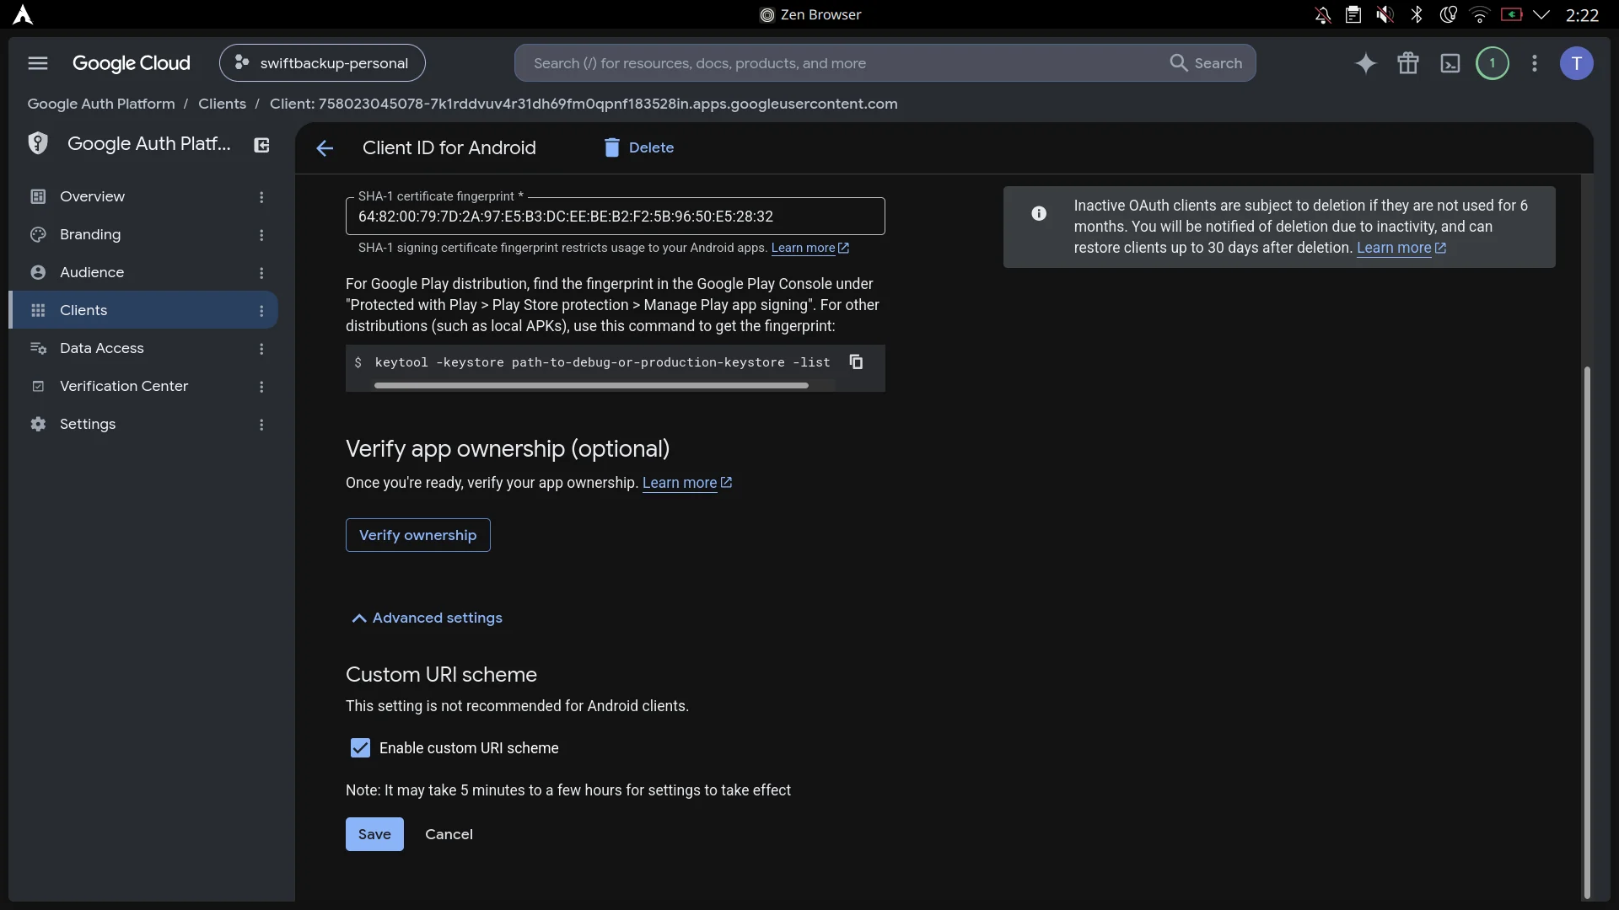Expand the system tray chevron
The image size is (1619, 910).
[1541, 14]
